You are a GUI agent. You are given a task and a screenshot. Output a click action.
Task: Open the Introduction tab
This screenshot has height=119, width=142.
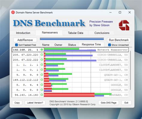(23, 33)
